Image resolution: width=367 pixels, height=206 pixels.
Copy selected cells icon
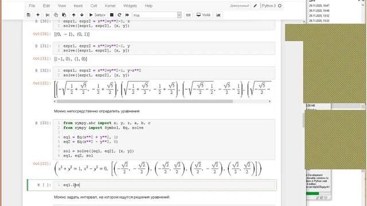(56, 15)
